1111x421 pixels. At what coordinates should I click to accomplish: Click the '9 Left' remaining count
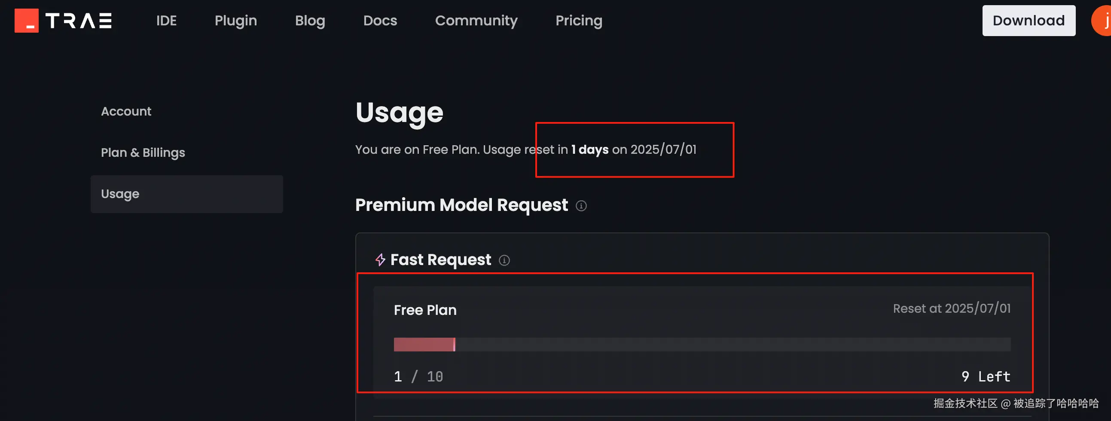[986, 376]
